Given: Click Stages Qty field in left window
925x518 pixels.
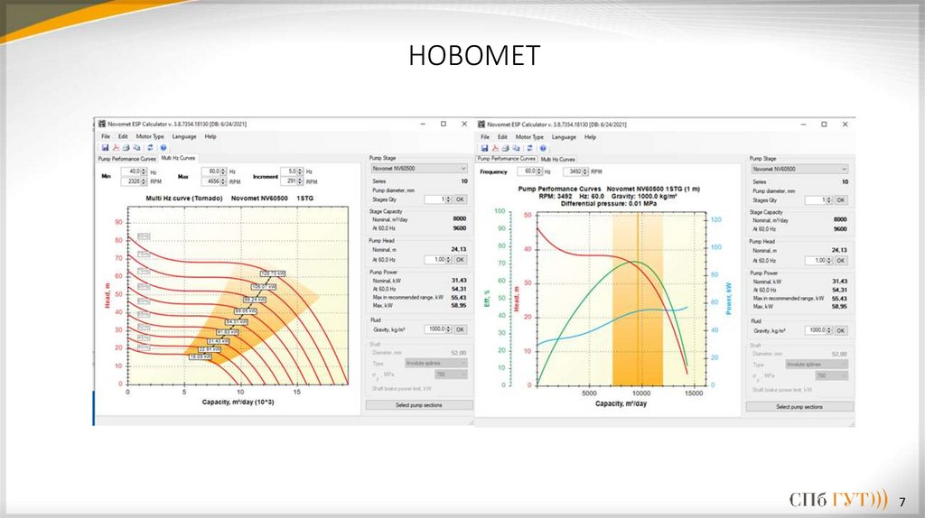Looking at the screenshot, I should [438, 199].
